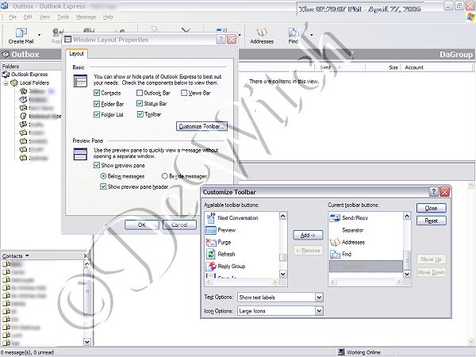Uncheck the Contacts checkbox

pyautogui.click(x=97, y=93)
